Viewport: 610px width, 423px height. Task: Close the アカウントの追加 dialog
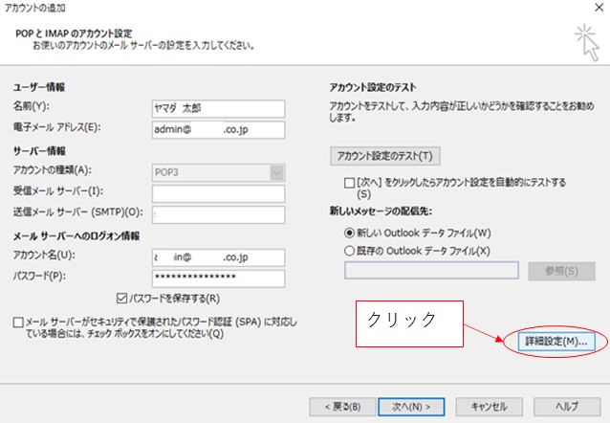(599, 8)
